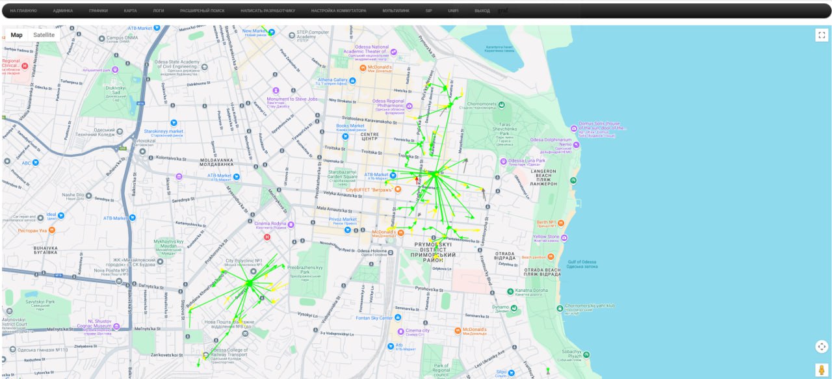Screen dimensions: 832x379
Task: Open the ГРАФИКИ page
Action: 99,11
